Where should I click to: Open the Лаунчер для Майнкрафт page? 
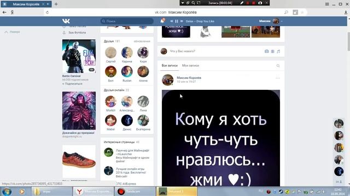click(x=132, y=152)
